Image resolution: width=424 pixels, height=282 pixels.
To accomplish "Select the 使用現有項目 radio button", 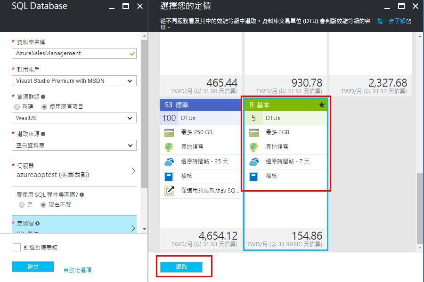I will tap(44, 107).
